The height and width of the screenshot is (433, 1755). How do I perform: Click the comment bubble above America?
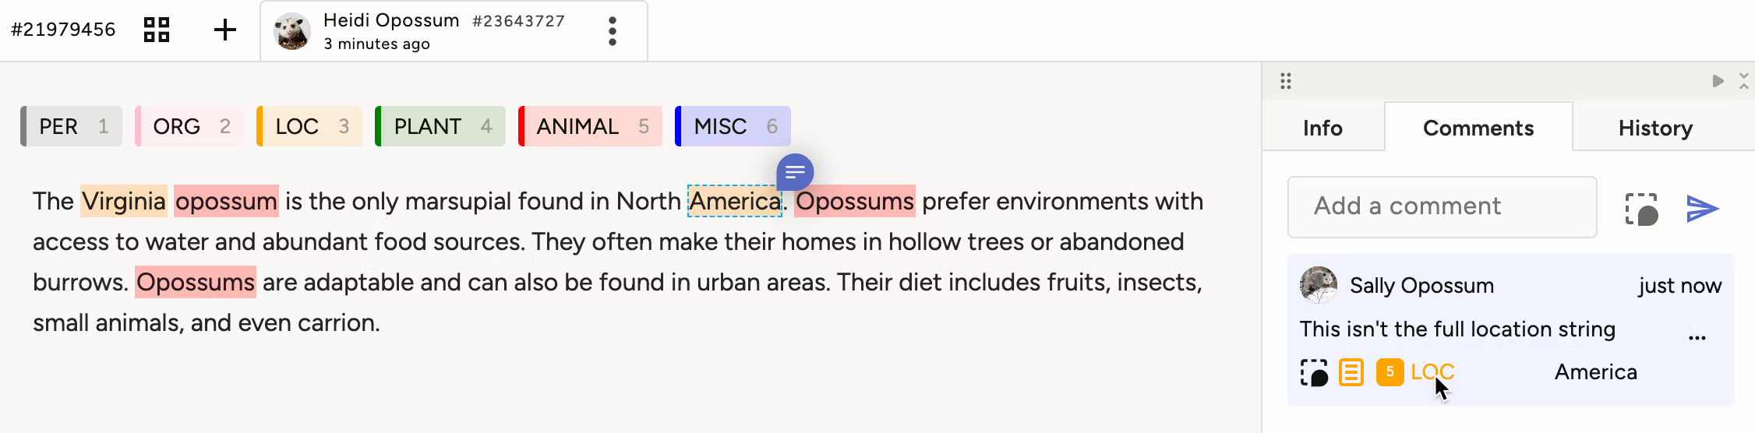tap(795, 172)
